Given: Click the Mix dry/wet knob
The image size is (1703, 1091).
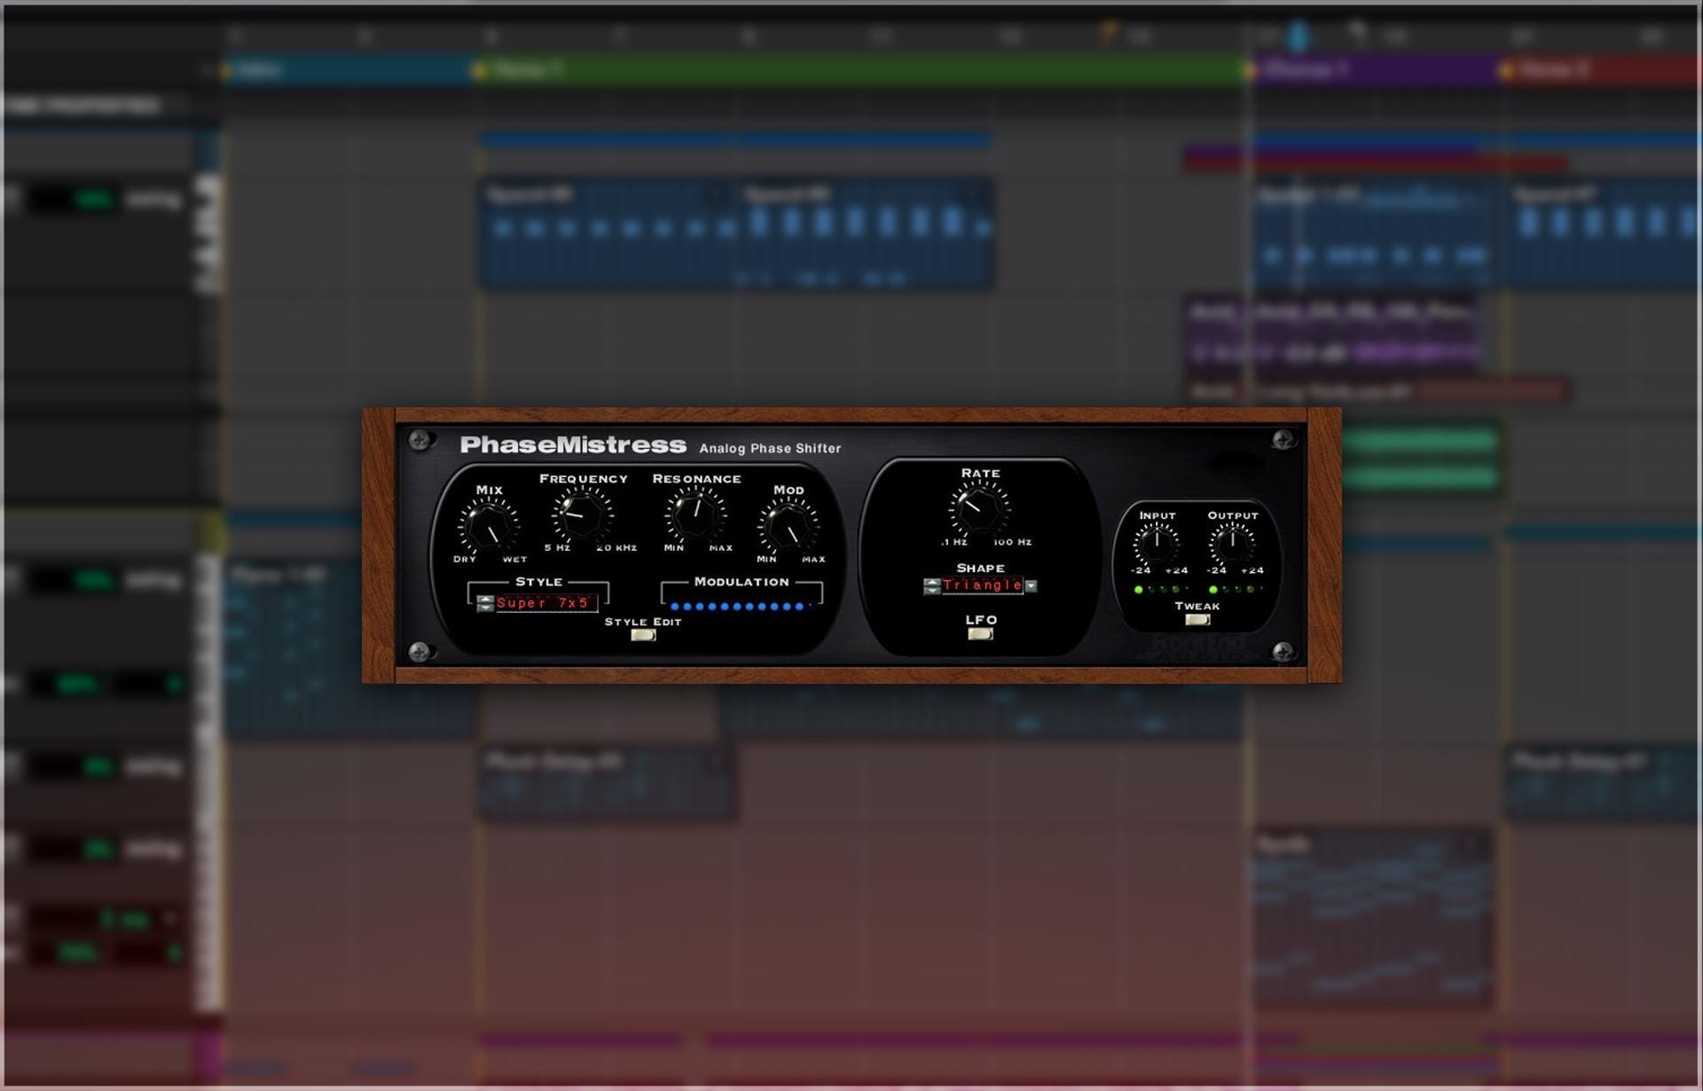Looking at the screenshot, I should click(489, 528).
